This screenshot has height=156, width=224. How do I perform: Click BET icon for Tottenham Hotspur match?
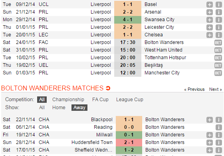coord(218,58)
